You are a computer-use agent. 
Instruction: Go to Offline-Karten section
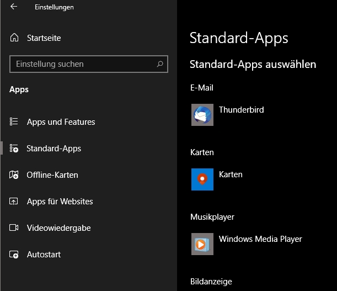pyautogui.click(x=52, y=175)
